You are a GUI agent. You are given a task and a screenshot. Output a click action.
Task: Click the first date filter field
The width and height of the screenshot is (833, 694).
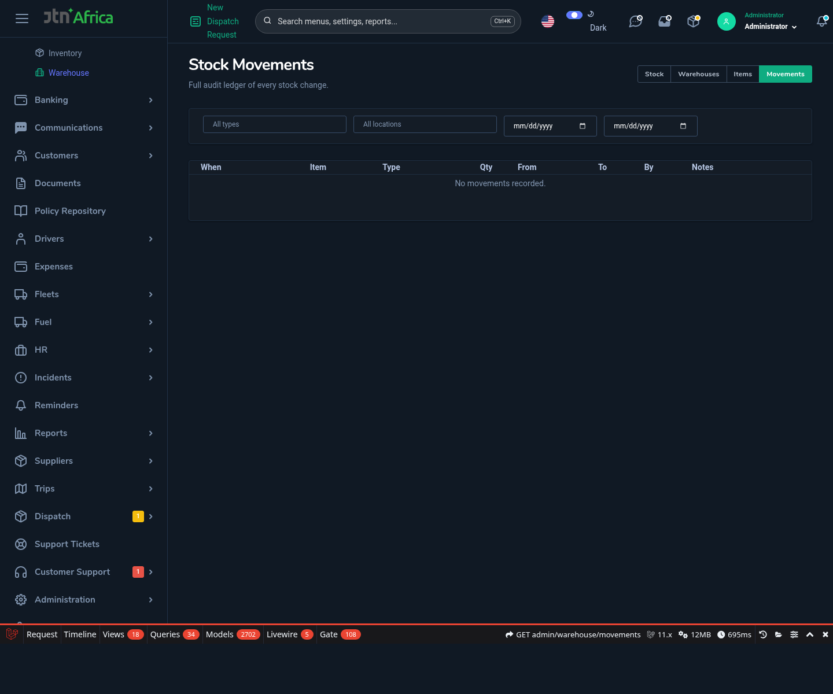550,126
